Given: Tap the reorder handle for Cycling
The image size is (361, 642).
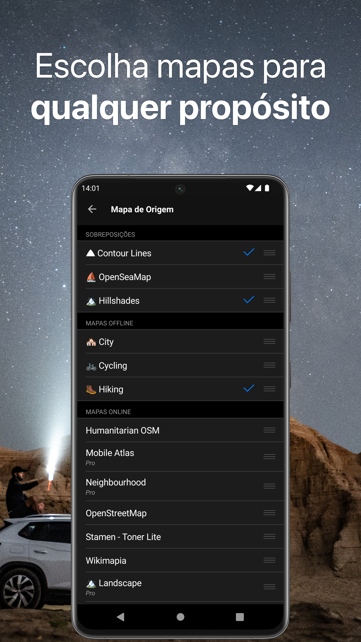Looking at the screenshot, I should click(269, 365).
